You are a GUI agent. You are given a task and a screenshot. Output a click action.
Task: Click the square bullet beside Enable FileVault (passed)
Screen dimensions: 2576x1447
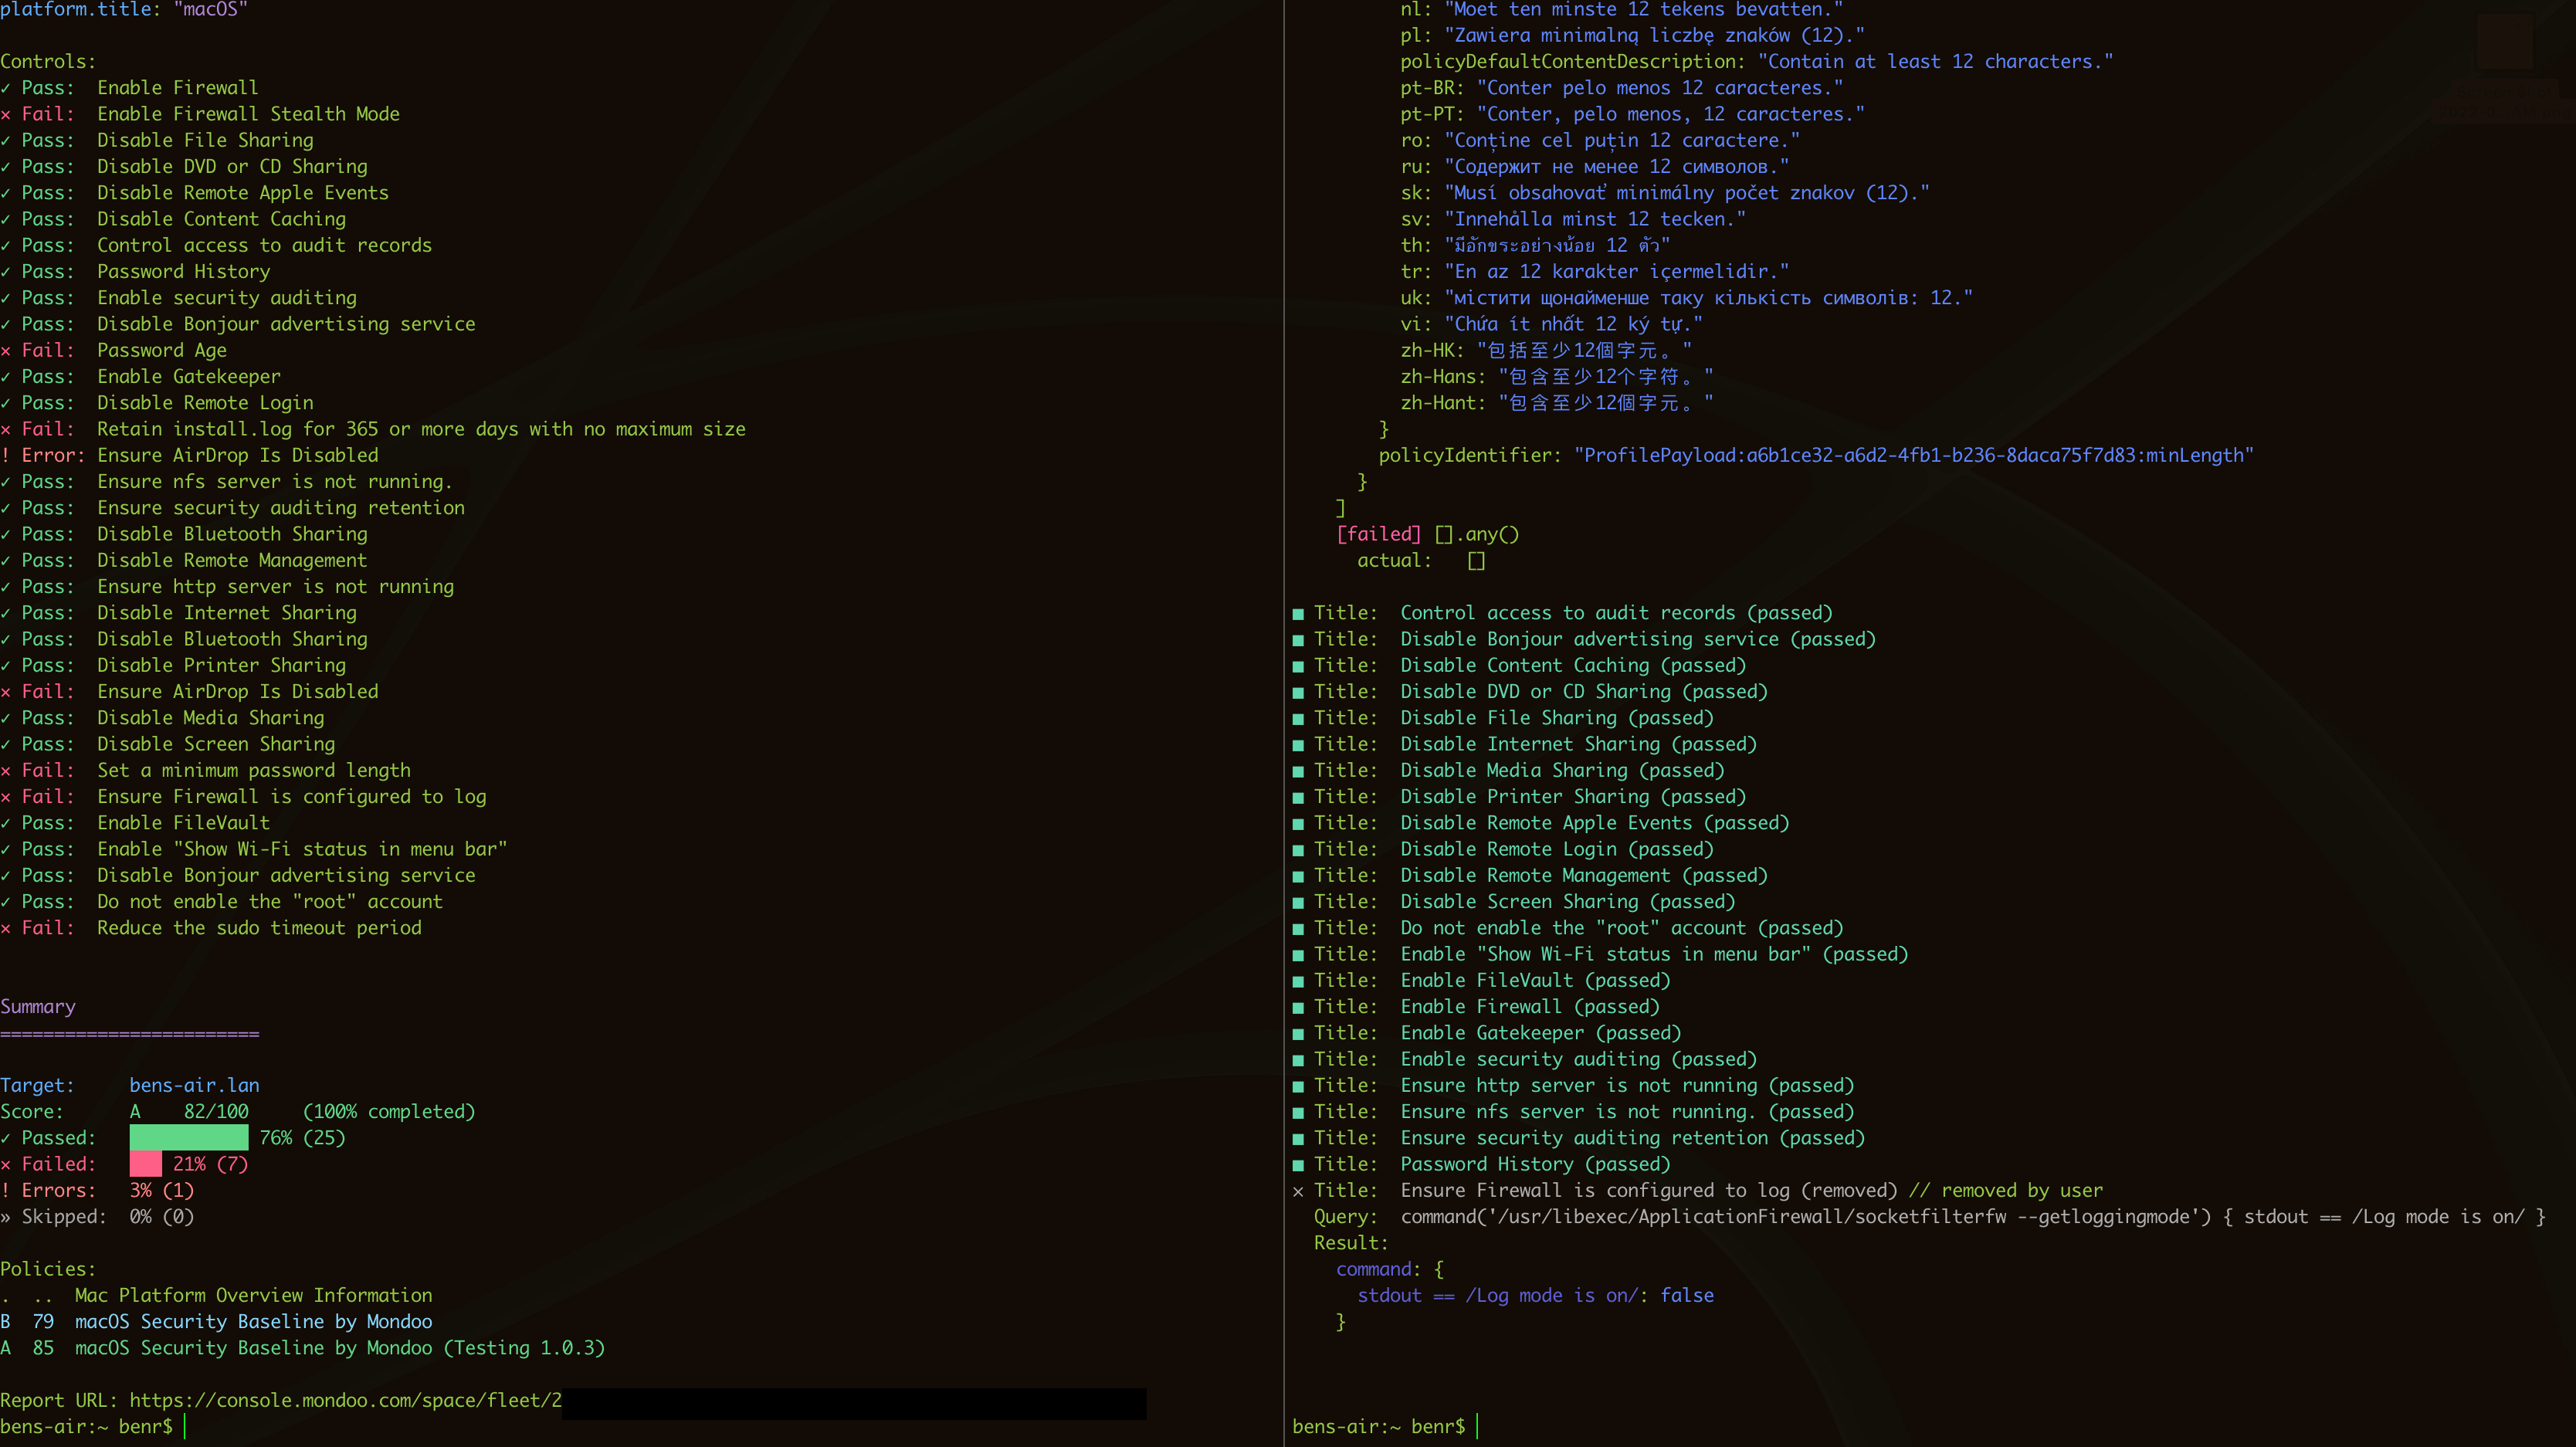[x=1298, y=981]
